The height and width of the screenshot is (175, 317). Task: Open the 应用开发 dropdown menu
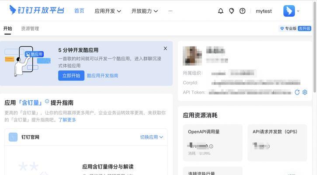pyautogui.click(x=108, y=11)
